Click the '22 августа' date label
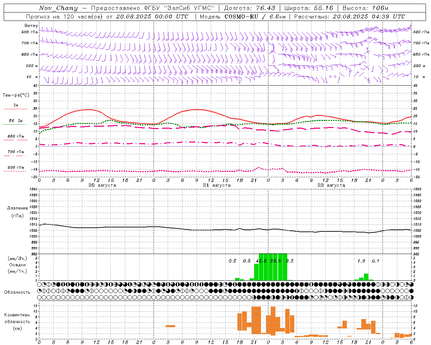Viewport: 431px width, 345px height. (x=331, y=185)
